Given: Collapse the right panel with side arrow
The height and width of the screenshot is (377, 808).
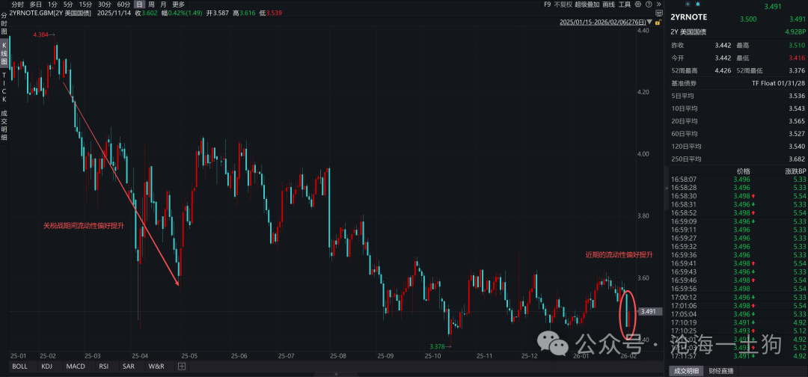Looking at the screenshot, I should pyautogui.click(x=665, y=189).
